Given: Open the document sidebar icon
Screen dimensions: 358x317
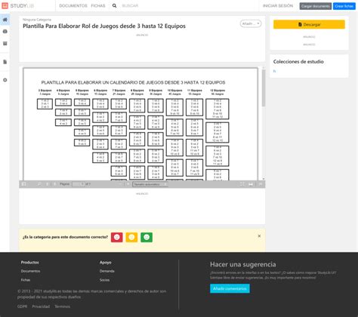Looking at the screenshot, I should [x=5, y=62].
